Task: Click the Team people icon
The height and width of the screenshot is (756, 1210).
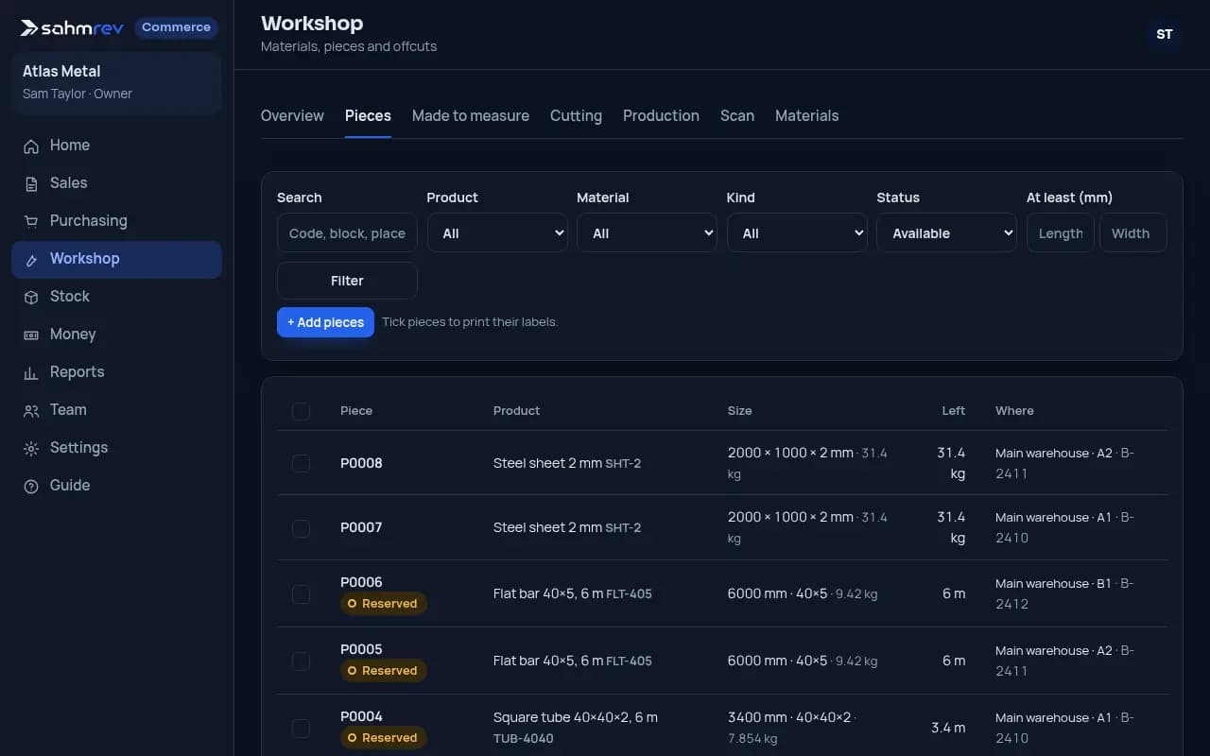Action: pos(31,410)
